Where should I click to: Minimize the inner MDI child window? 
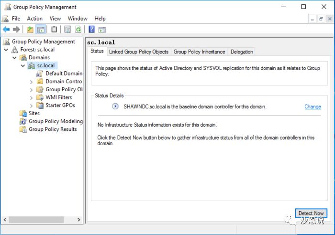(312, 19)
